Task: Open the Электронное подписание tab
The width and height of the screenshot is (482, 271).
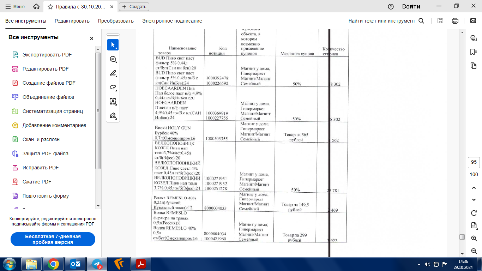Action: [172, 21]
